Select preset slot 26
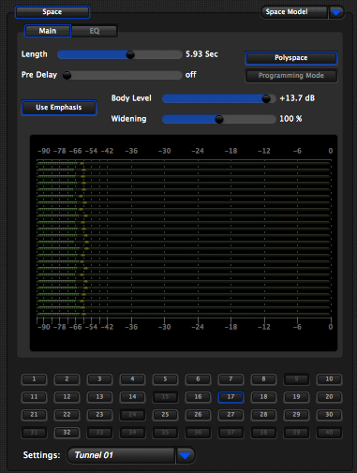The image size is (357, 473). pos(198,415)
